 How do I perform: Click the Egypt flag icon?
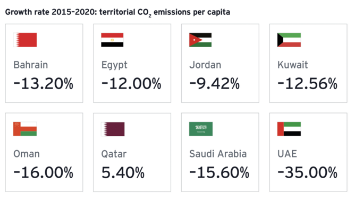pyautogui.click(x=112, y=40)
